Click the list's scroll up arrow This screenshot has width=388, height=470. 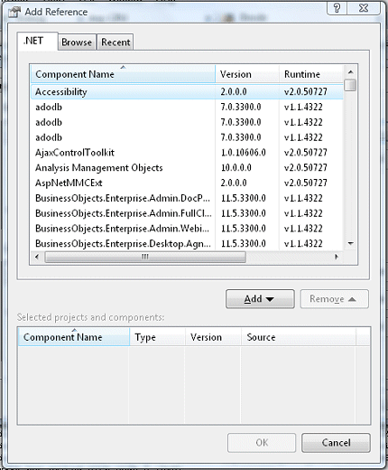point(350,72)
